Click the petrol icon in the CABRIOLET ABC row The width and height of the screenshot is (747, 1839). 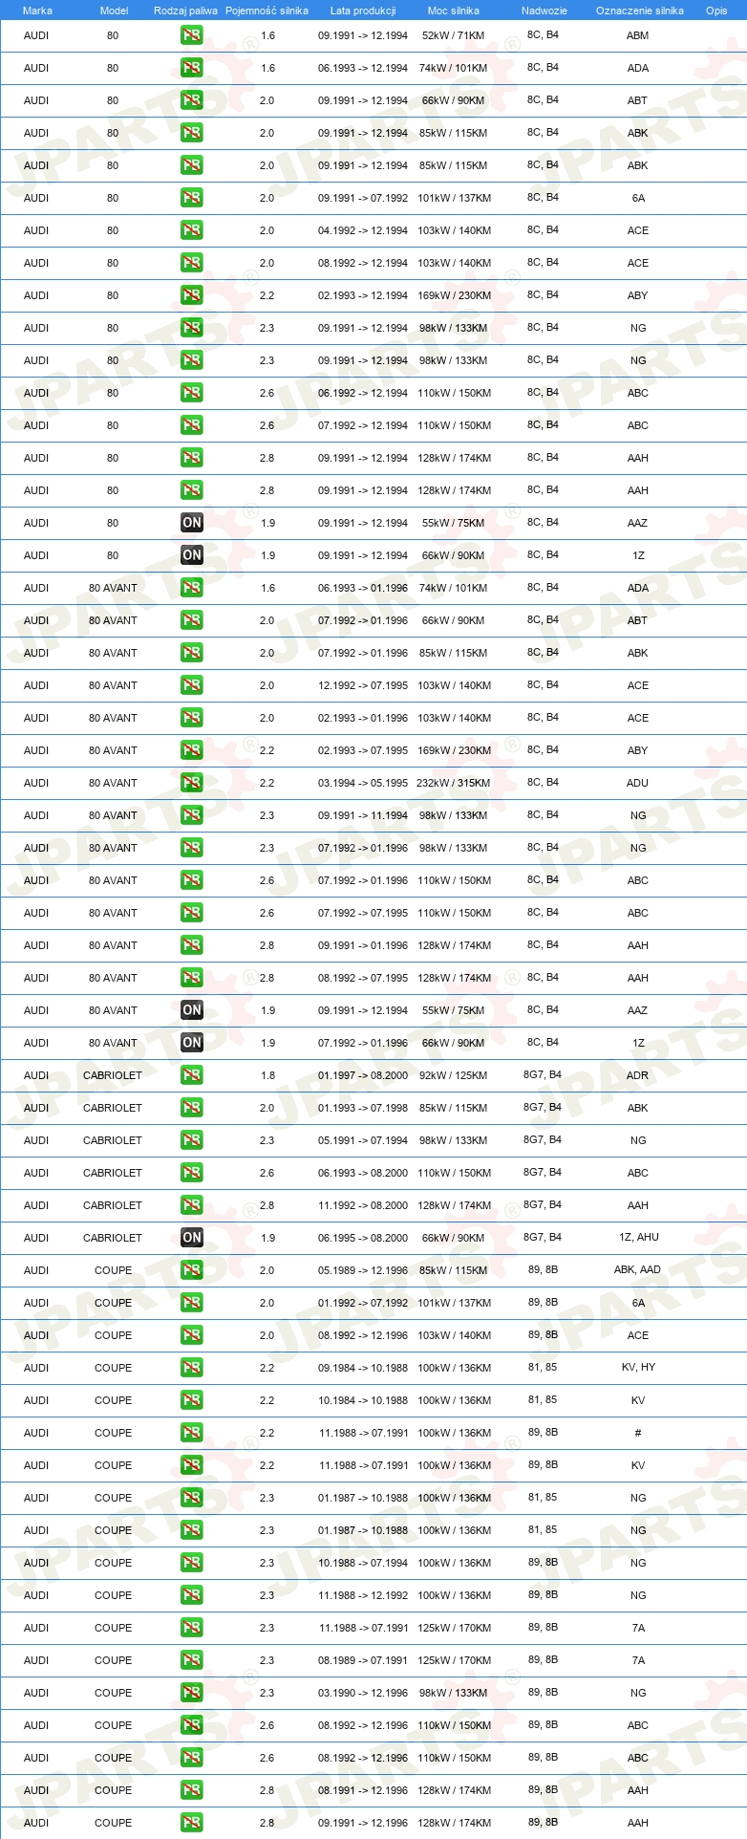192,1173
